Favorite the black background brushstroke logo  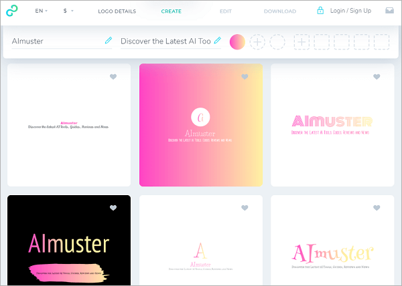tap(113, 208)
